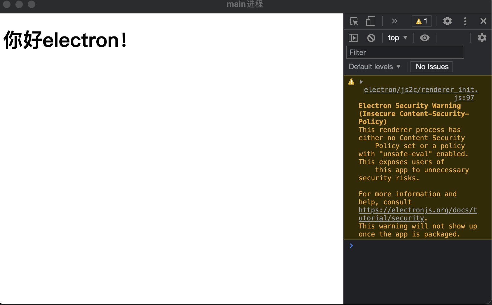Clear the console output
The width and height of the screenshot is (492, 305).
371,38
